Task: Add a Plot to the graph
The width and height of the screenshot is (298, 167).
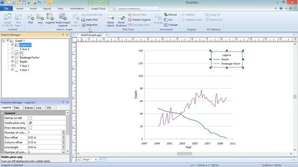Action: pos(30,19)
